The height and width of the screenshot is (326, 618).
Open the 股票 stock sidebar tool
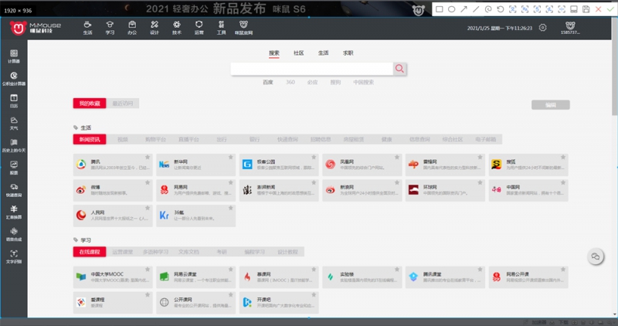coord(14,168)
